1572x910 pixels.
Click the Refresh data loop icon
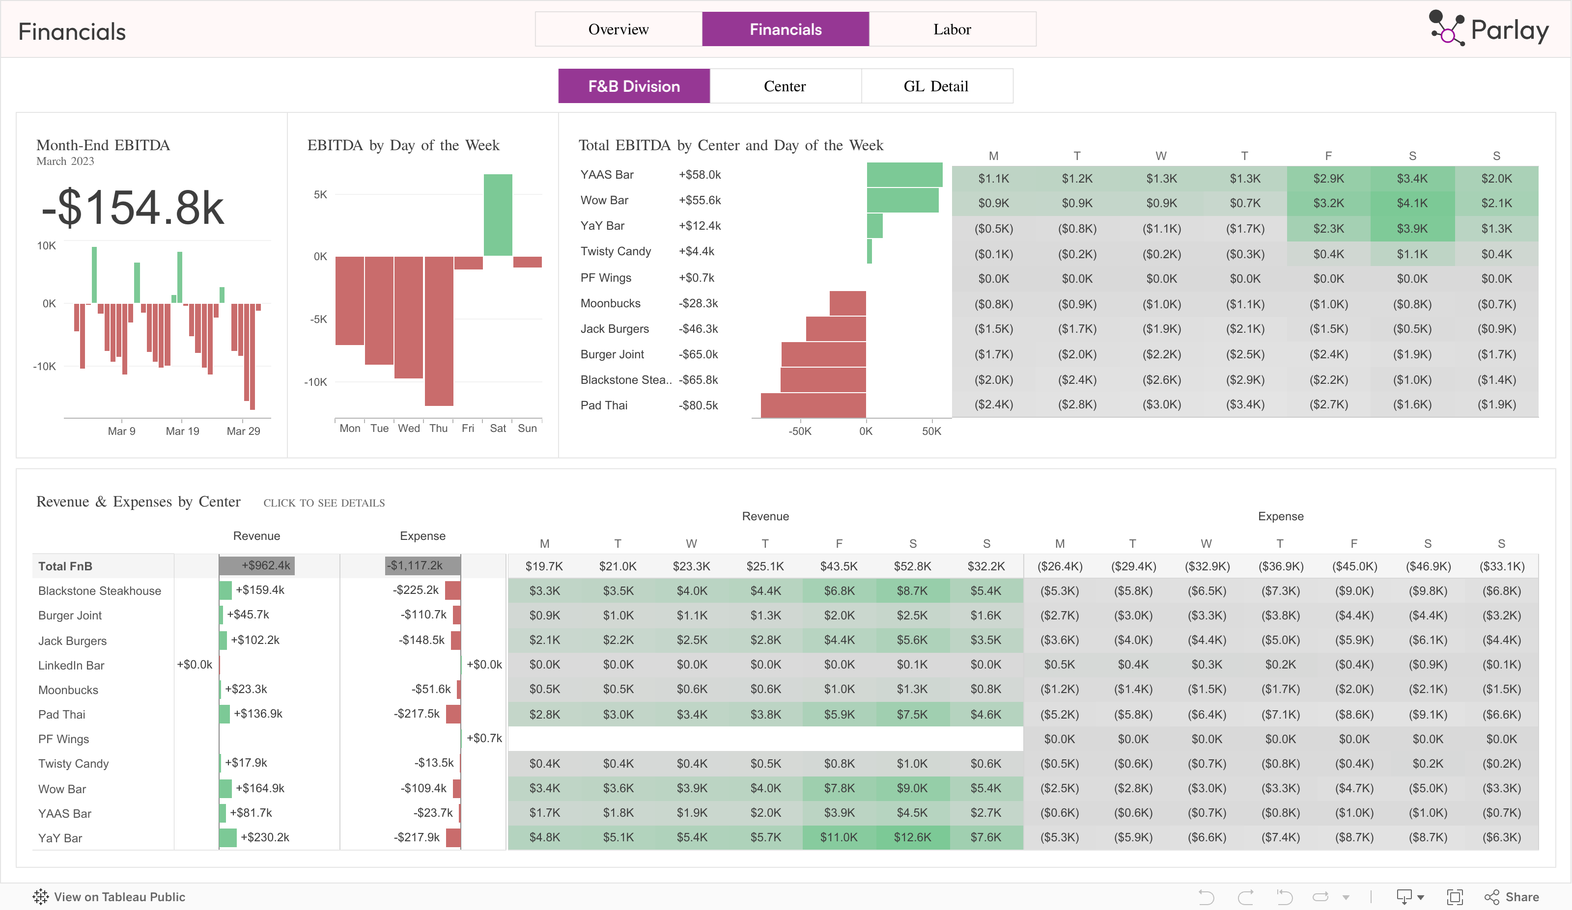pos(1320,897)
